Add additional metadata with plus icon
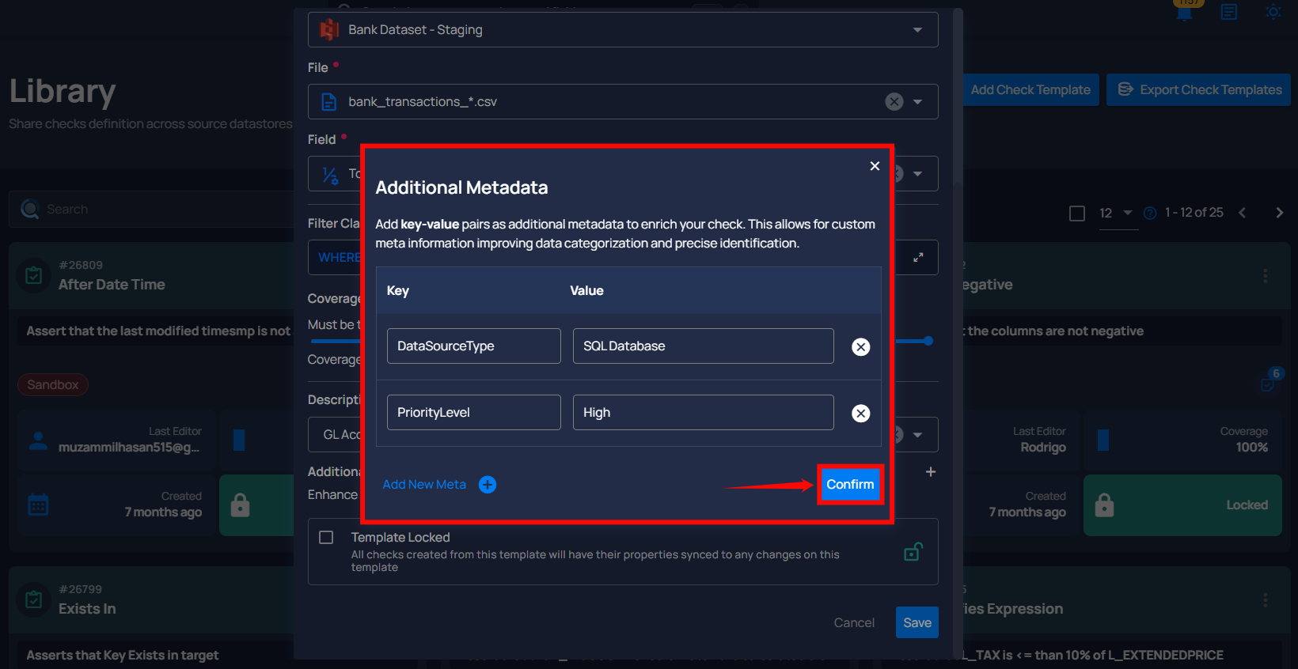The width and height of the screenshot is (1298, 669). (931, 472)
